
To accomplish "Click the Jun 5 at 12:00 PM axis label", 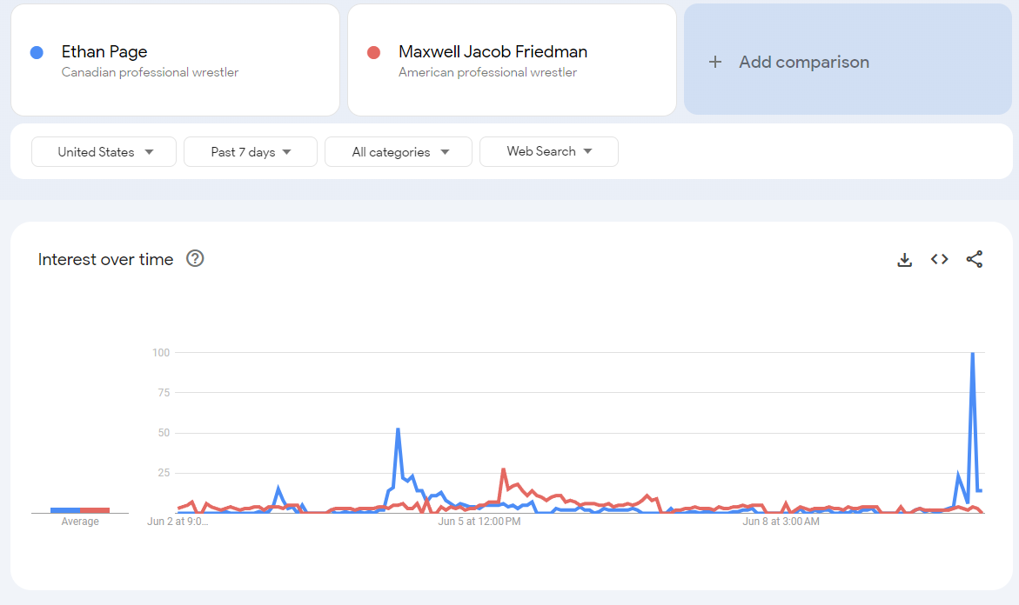I will (479, 522).
